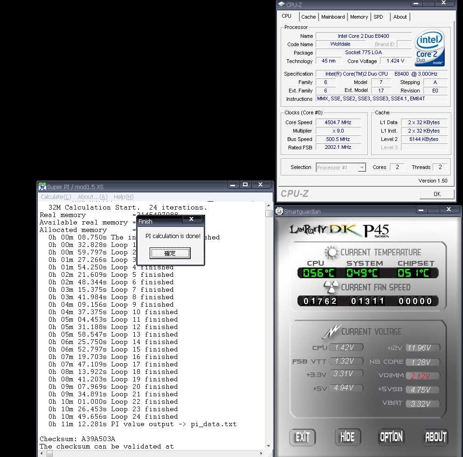This screenshot has width=463, height=457.
Task: Click the Intel Core 2 Duo logo in CPU-Z
Action: [x=429, y=47]
